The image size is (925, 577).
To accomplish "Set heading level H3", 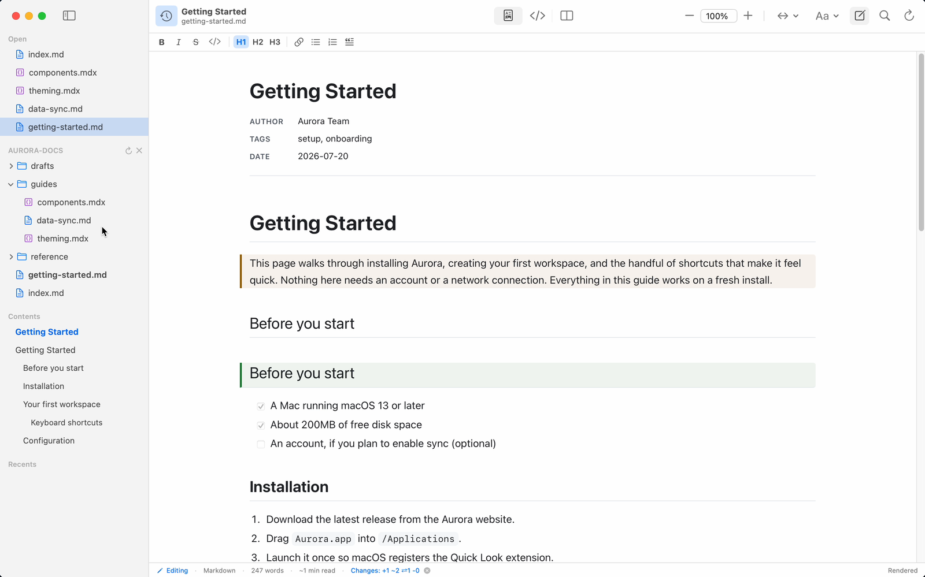I will click(275, 42).
